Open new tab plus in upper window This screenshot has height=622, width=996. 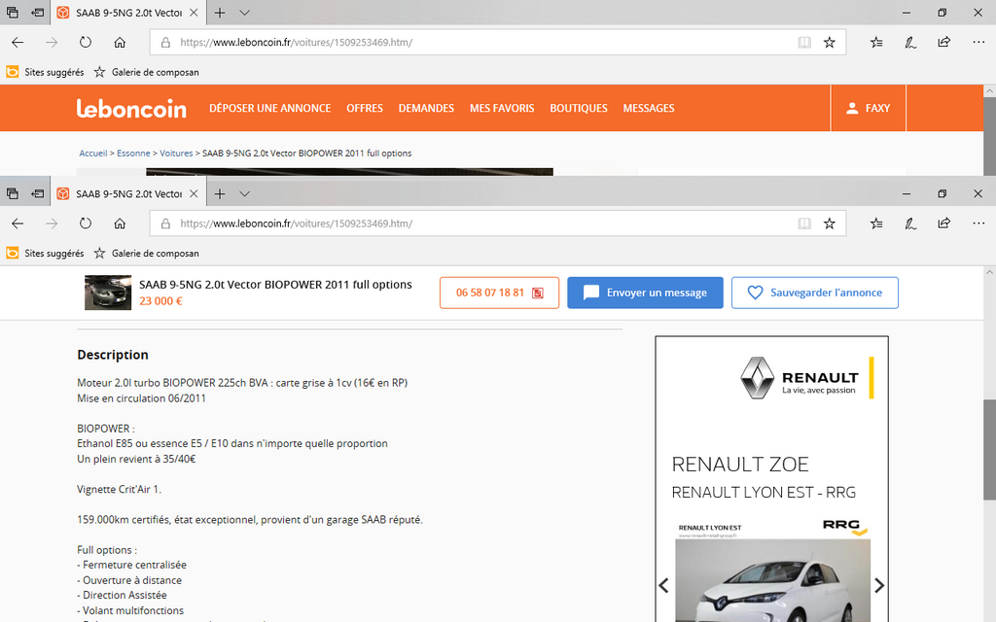point(220,13)
